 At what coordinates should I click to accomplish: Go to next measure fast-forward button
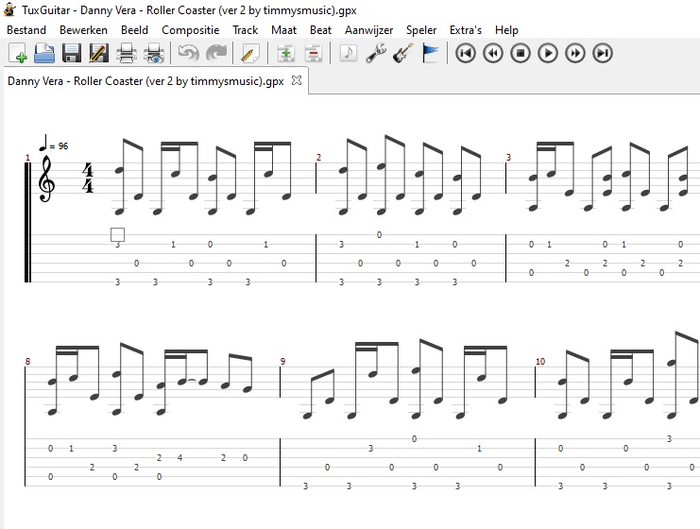pyautogui.click(x=575, y=53)
